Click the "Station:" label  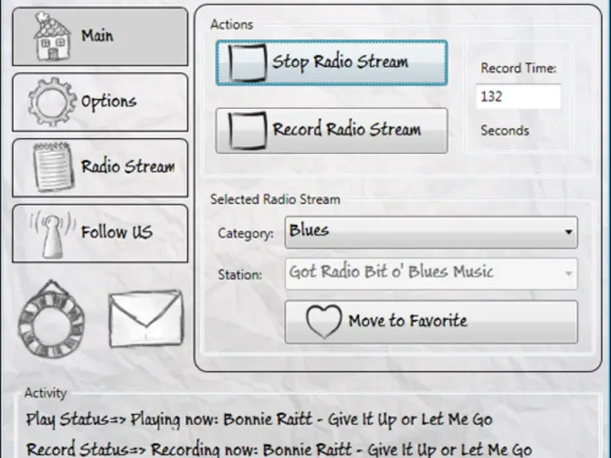coord(240,275)
